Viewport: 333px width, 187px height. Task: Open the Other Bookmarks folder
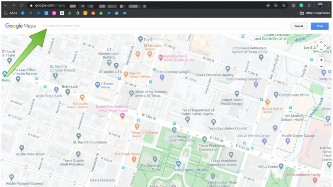[315, 13]
